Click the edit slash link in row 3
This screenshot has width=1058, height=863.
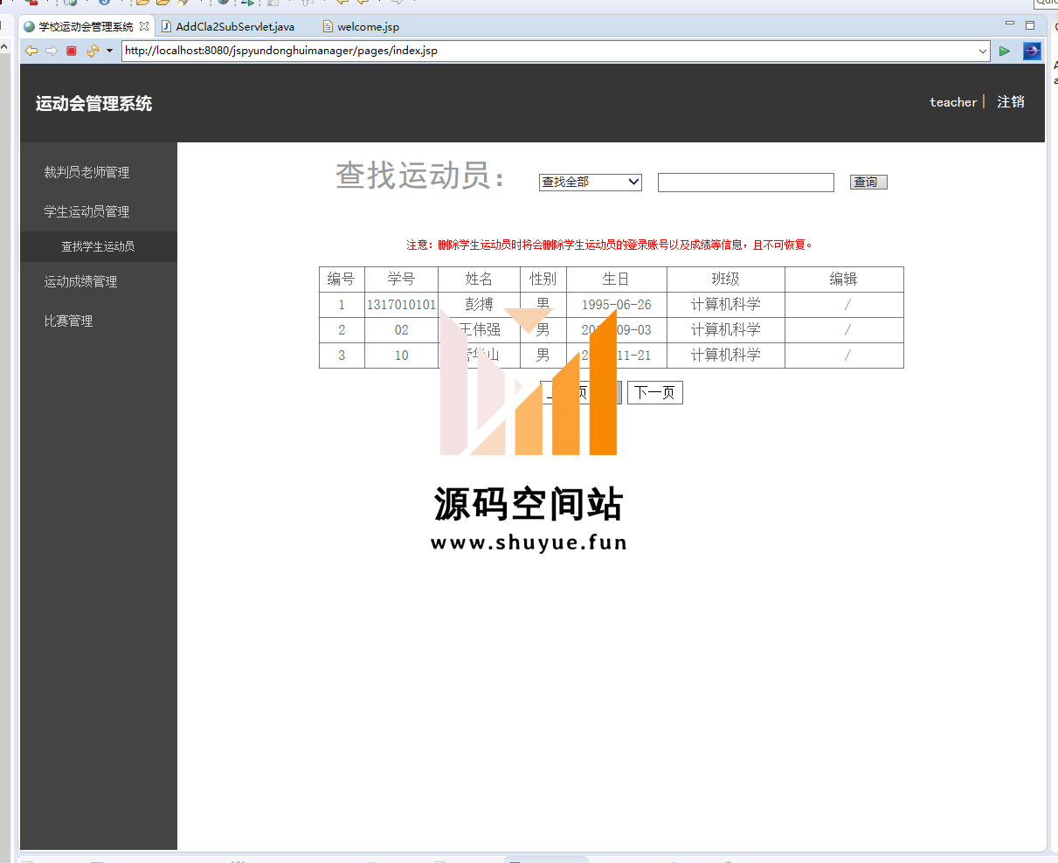847,356
